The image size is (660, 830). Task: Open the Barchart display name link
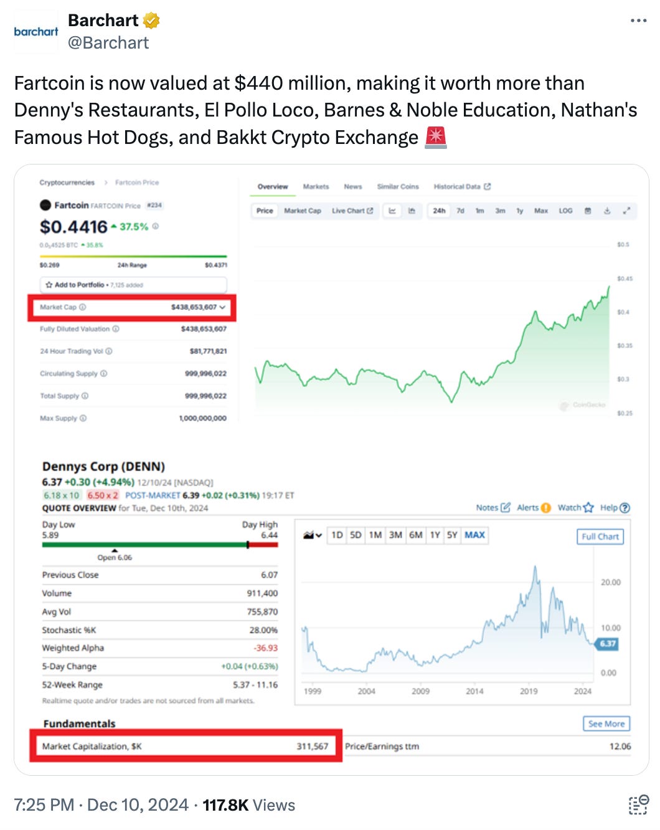point(103,21)
